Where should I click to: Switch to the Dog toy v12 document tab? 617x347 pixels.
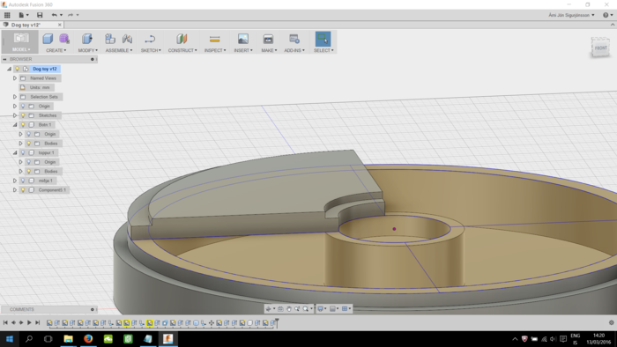pyautogui.click(x=26, y=25)
